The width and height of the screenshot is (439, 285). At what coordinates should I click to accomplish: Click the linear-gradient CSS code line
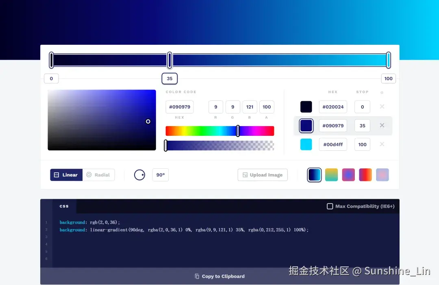(x=184, y=230)
